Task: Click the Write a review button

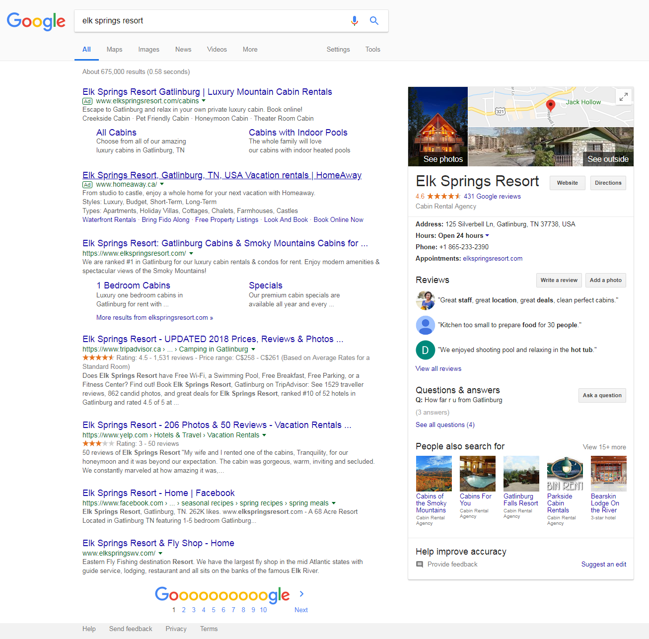Action: (x=559, y=281)
